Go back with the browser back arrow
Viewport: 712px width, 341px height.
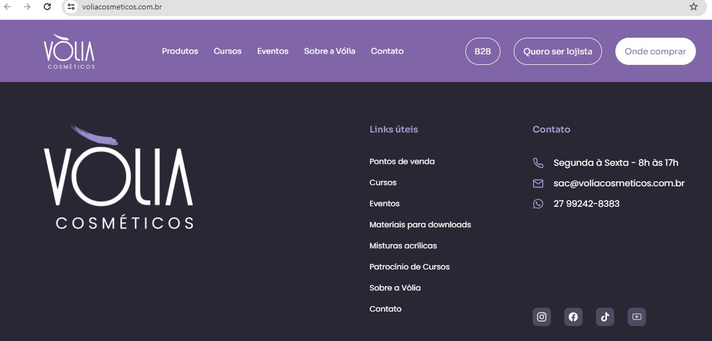point(8,7)
